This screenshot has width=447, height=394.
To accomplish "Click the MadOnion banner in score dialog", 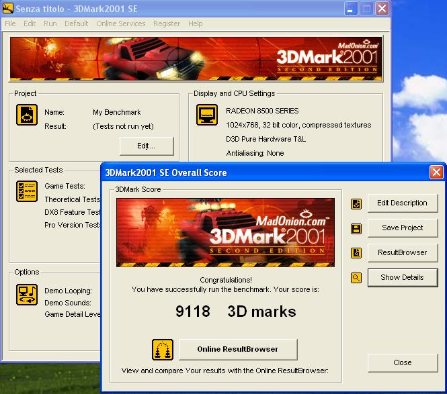I will point(225,233).
